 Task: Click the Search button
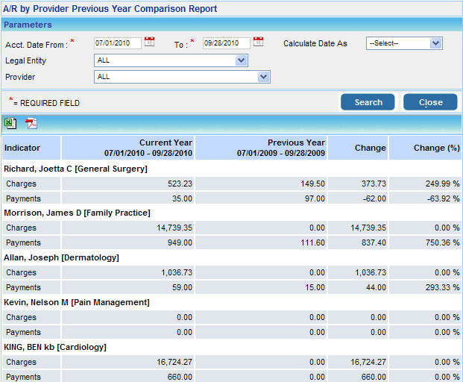tap(368, 102)
